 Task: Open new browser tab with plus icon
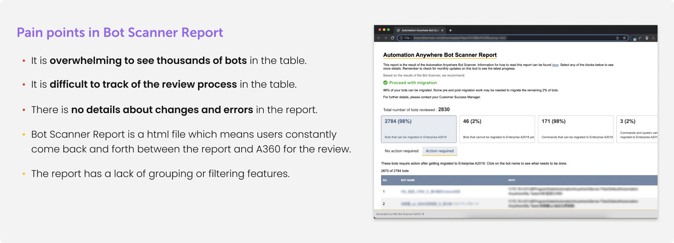(x=450, y=30)
